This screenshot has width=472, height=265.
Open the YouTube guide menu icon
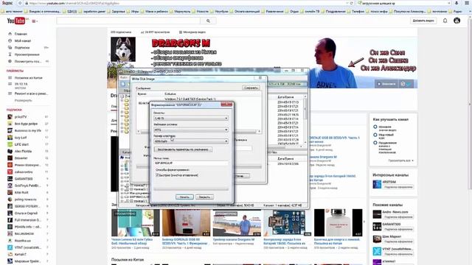click(35, 21)
